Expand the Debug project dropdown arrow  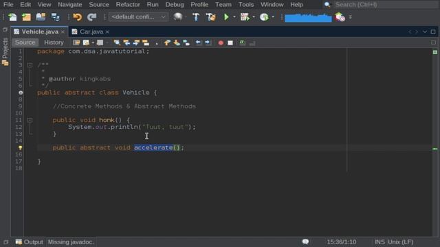point(254,17)
